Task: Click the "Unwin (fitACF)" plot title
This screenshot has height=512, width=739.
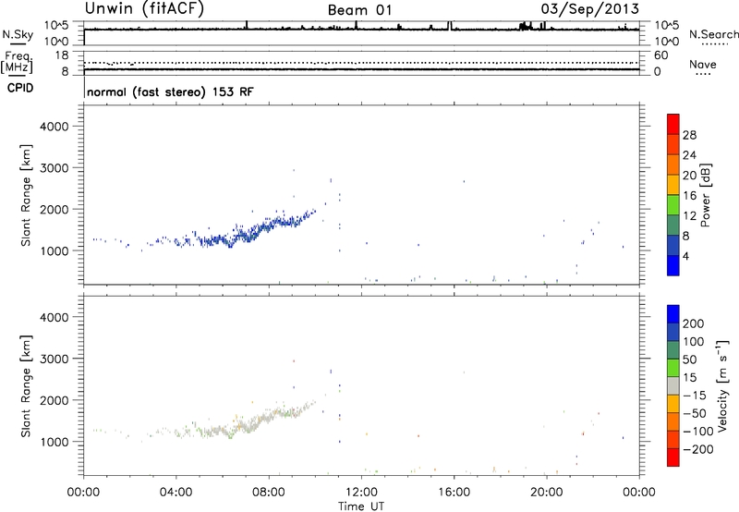Action: pos(144,8)
